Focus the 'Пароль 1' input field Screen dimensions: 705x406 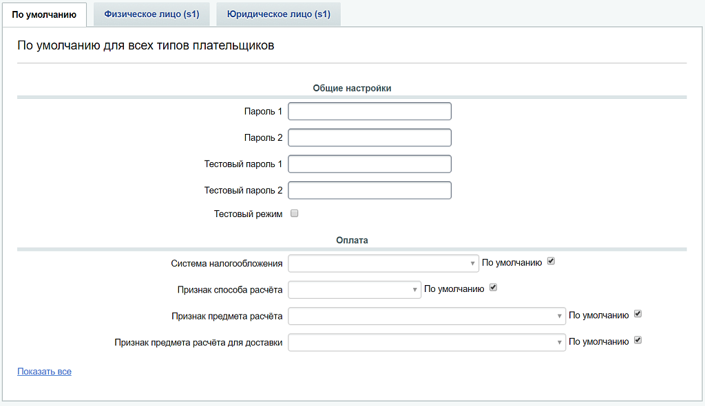(x=370, y=111)
